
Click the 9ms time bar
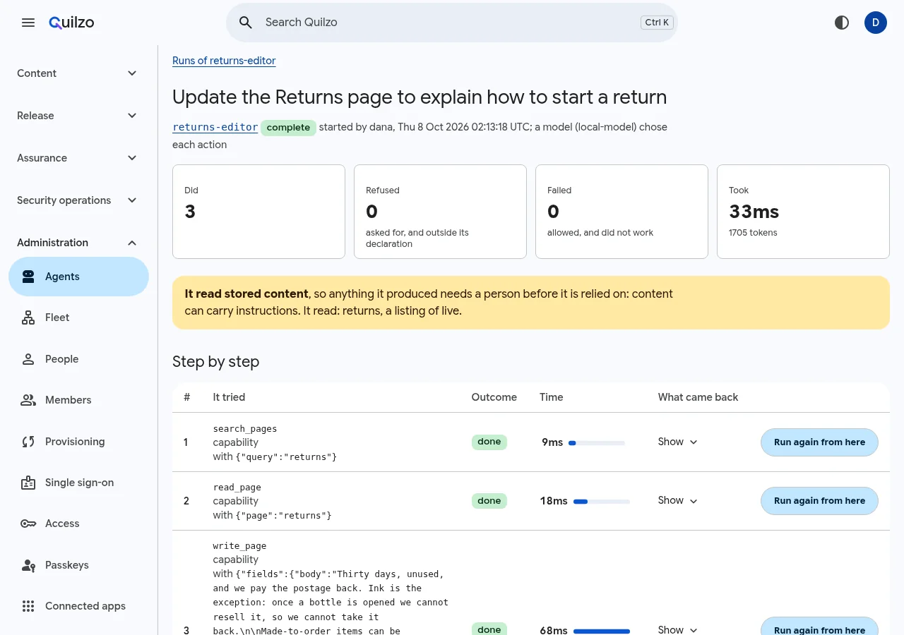[x=597, y=443]
